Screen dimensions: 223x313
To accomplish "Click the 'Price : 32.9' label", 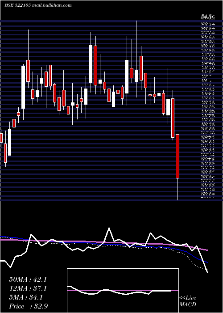I will [28, 306].
